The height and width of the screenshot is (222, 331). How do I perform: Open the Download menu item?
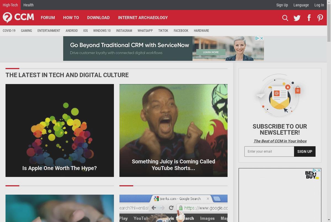(98, 17)
